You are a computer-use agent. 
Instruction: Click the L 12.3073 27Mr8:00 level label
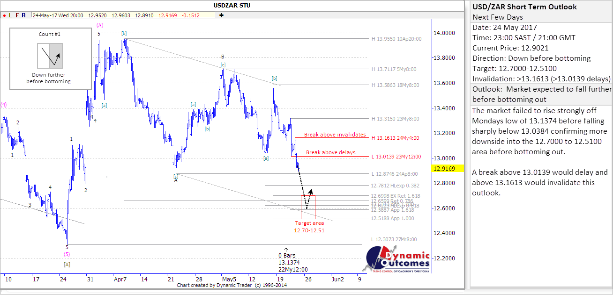click(x=394, y=239)
